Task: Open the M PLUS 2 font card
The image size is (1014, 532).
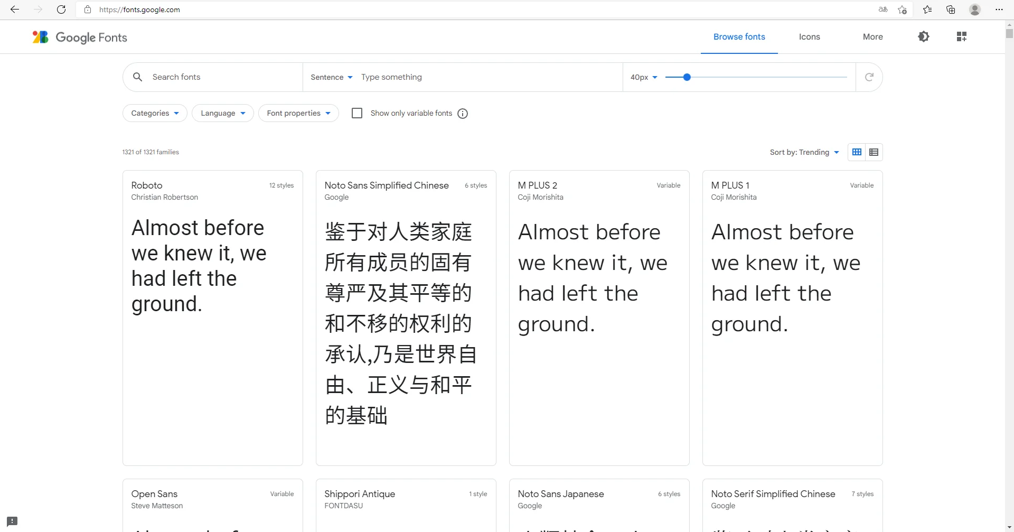Action: pos(599,318)
